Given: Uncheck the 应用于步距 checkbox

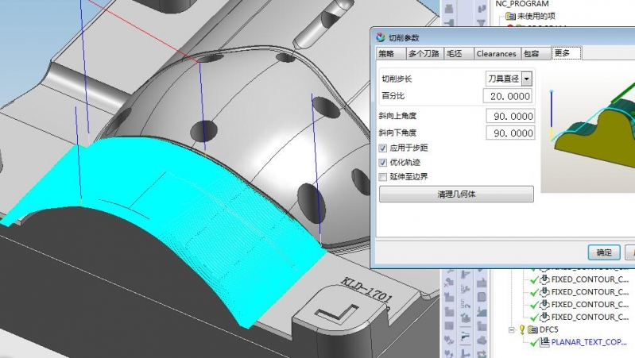Looking at the screenshot, I should pos(383,148).
